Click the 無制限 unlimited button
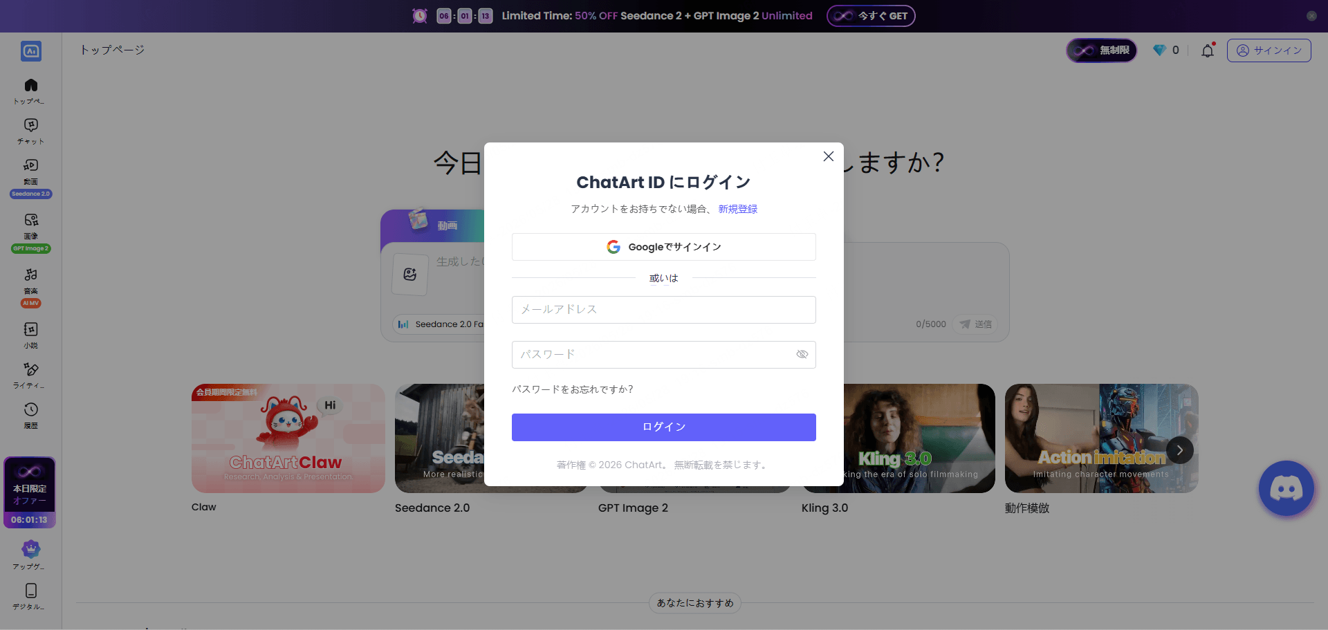 [1102, 50]
